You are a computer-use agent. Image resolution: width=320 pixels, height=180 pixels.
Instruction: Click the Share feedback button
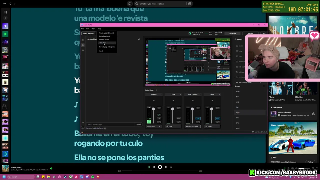(89, 33)
